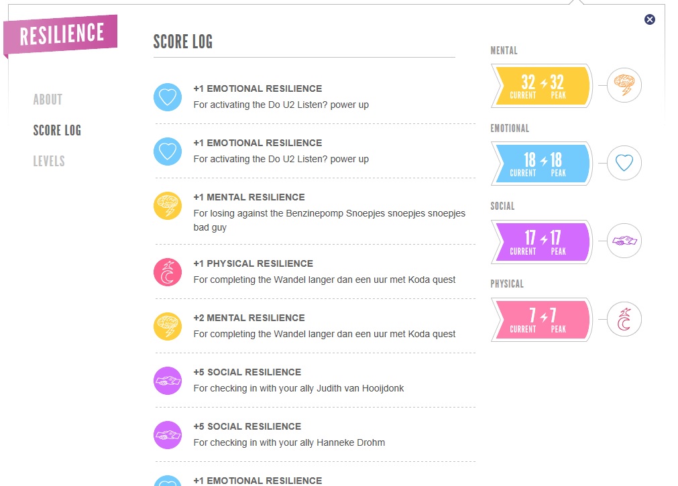Click the blue Emotional score banner
This screenshot has height=486, width=678.
pos(542,164)
